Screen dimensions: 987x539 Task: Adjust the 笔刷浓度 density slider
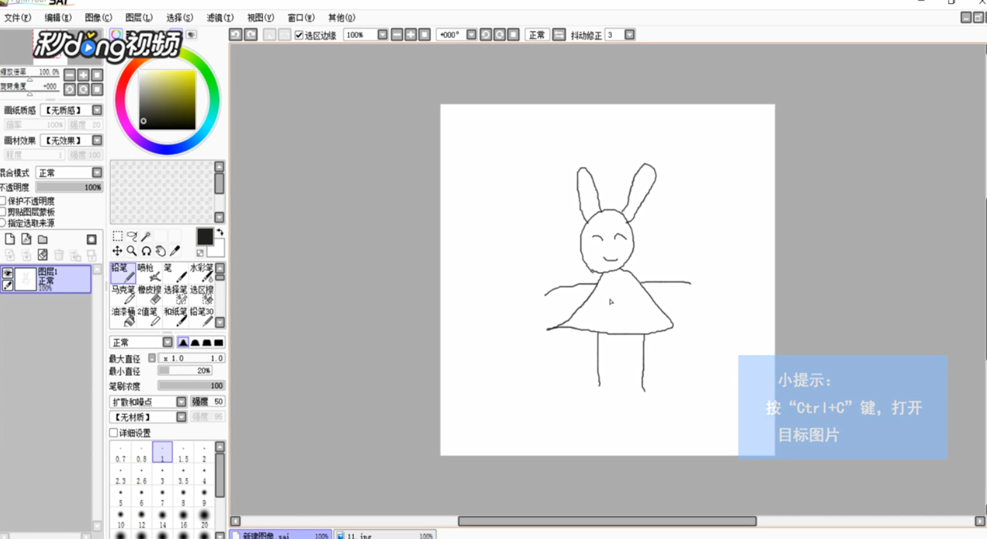click(x=191, y=386)
